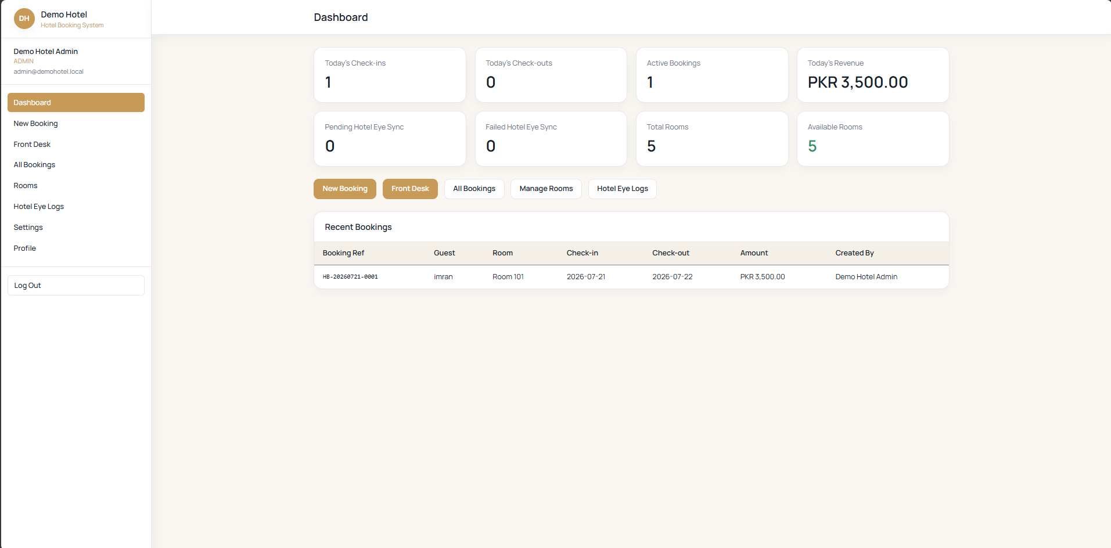Click the Log Out button
Viewport: 1111px width, 548px height.
(x=76, y=286)
